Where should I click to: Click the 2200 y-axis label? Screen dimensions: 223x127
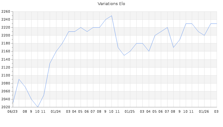(6, 36)
